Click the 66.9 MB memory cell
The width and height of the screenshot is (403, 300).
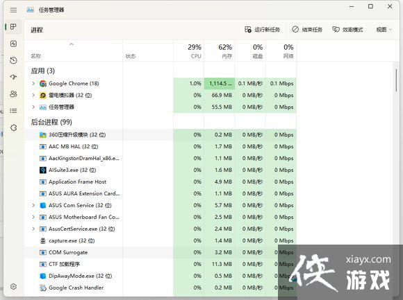click(x=220, y=96)
